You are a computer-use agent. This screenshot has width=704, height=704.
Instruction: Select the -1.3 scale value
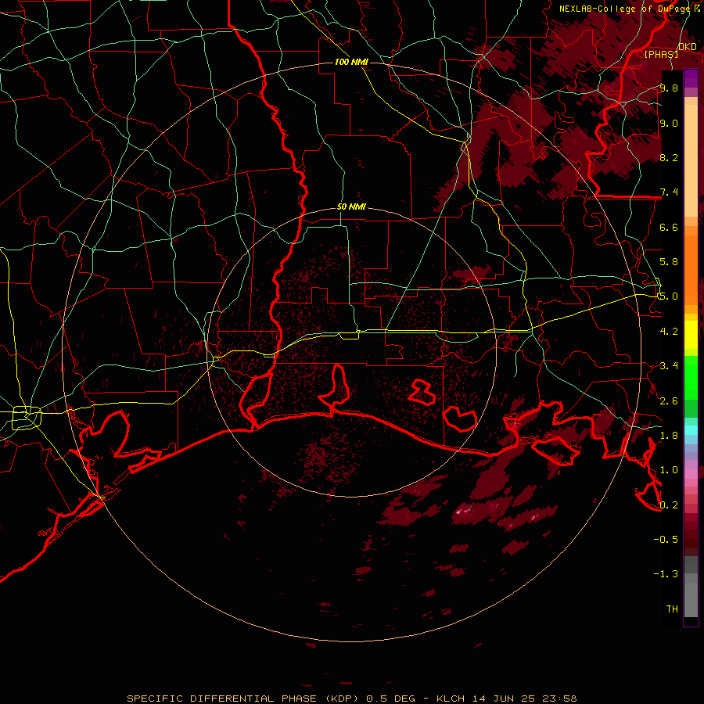(x=666, y=574)
